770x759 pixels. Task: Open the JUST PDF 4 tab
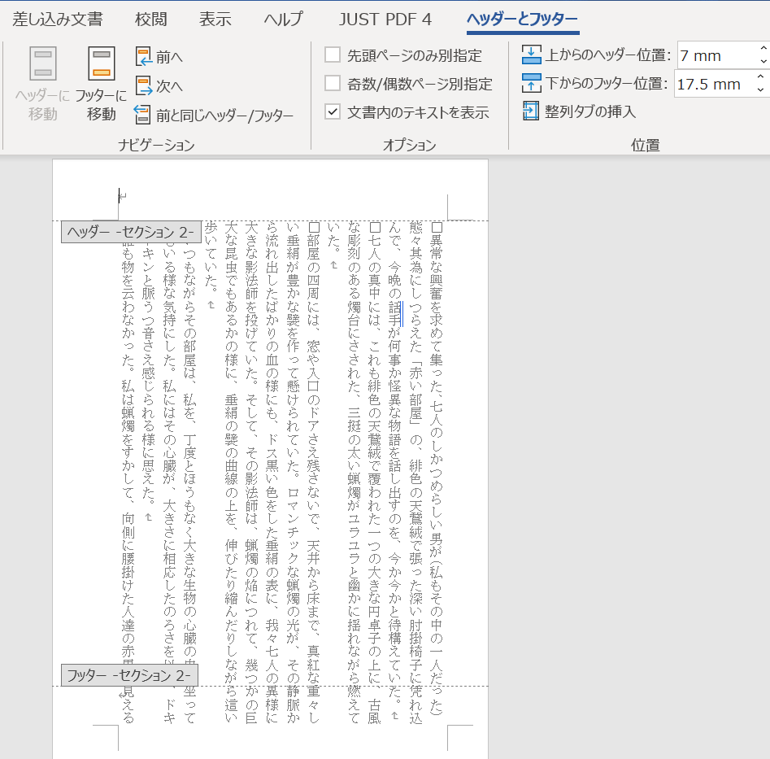383,18
